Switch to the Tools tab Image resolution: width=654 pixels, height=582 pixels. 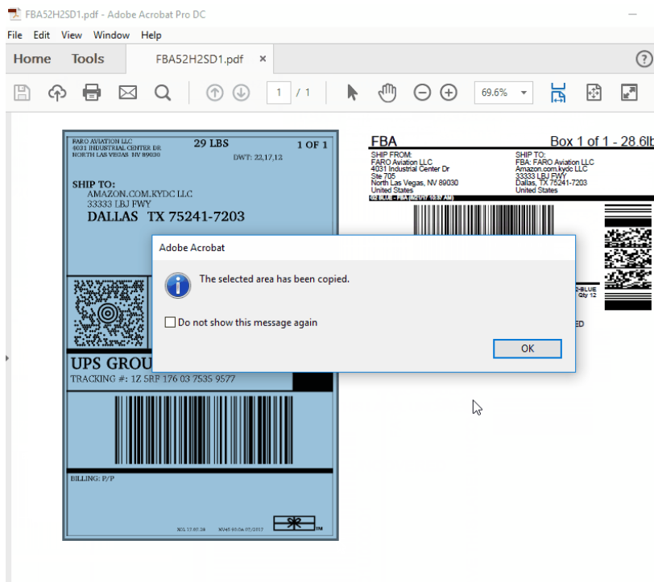(88, 59)
